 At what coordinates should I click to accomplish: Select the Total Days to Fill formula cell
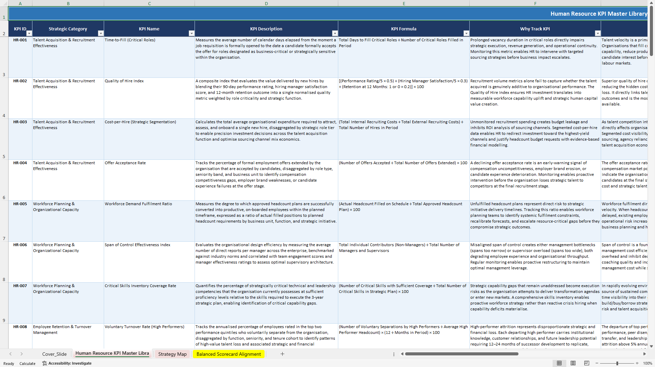pyautogui.click(x=404, y=57)
